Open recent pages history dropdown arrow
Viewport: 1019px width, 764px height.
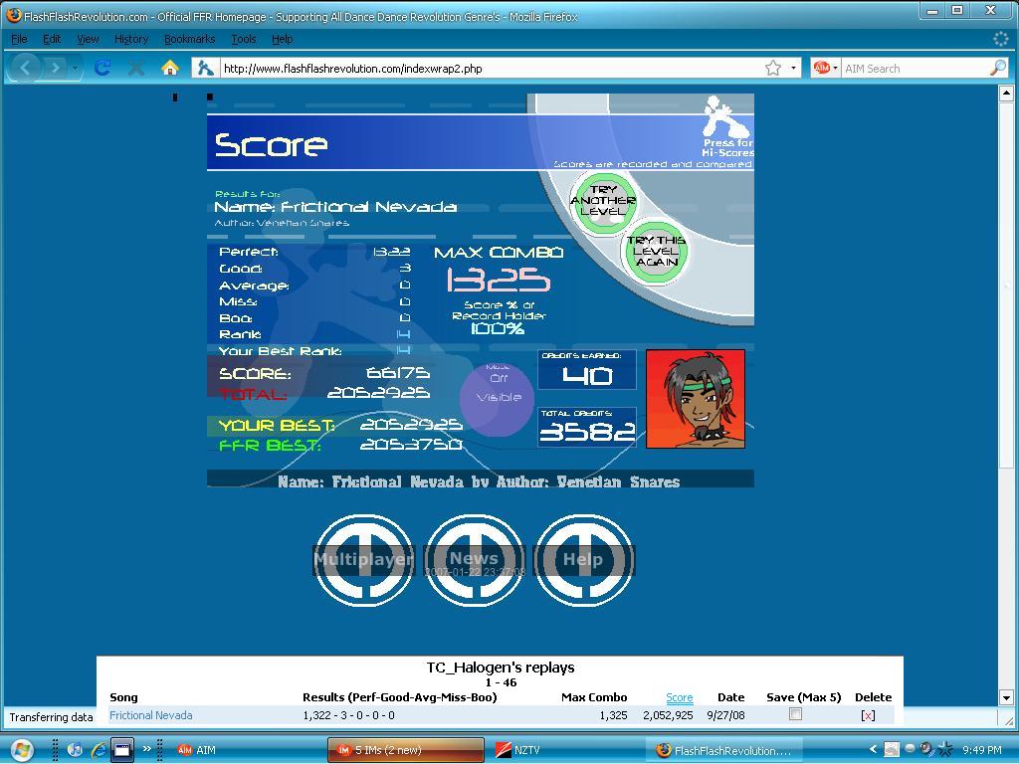click(76, 68)
